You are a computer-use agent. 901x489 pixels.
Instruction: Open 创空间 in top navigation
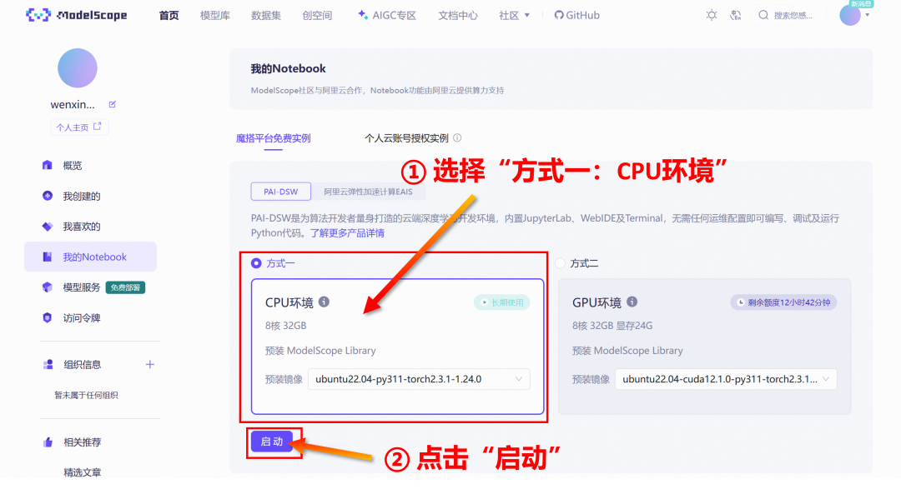pyautogui.click(x=317, y=16)
